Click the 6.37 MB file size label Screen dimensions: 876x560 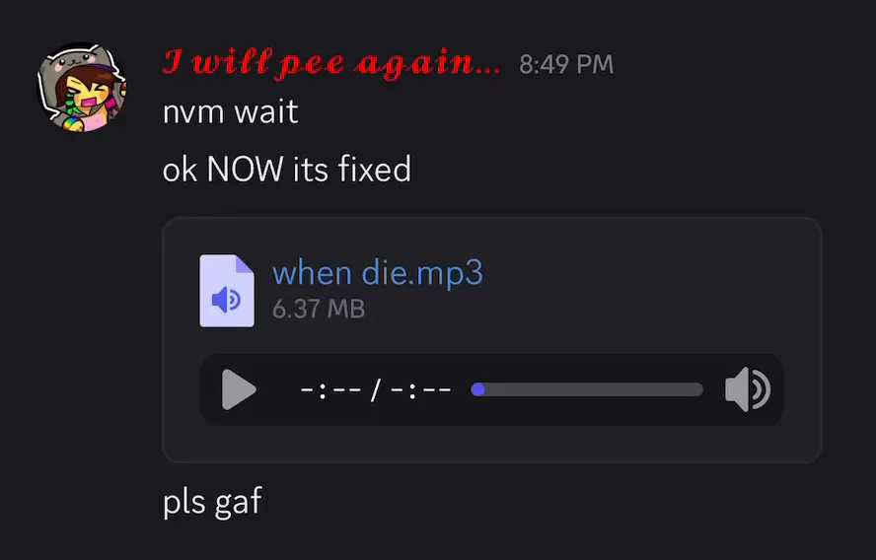pos(319,309)
